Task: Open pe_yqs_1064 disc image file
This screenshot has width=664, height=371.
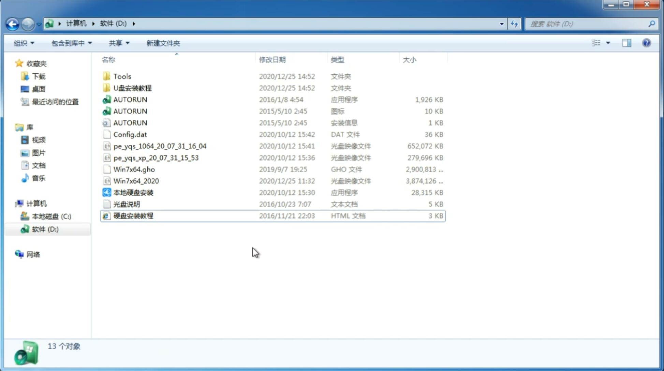Action: (x=160, y=146)
